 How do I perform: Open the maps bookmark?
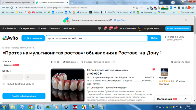point(162,12)
